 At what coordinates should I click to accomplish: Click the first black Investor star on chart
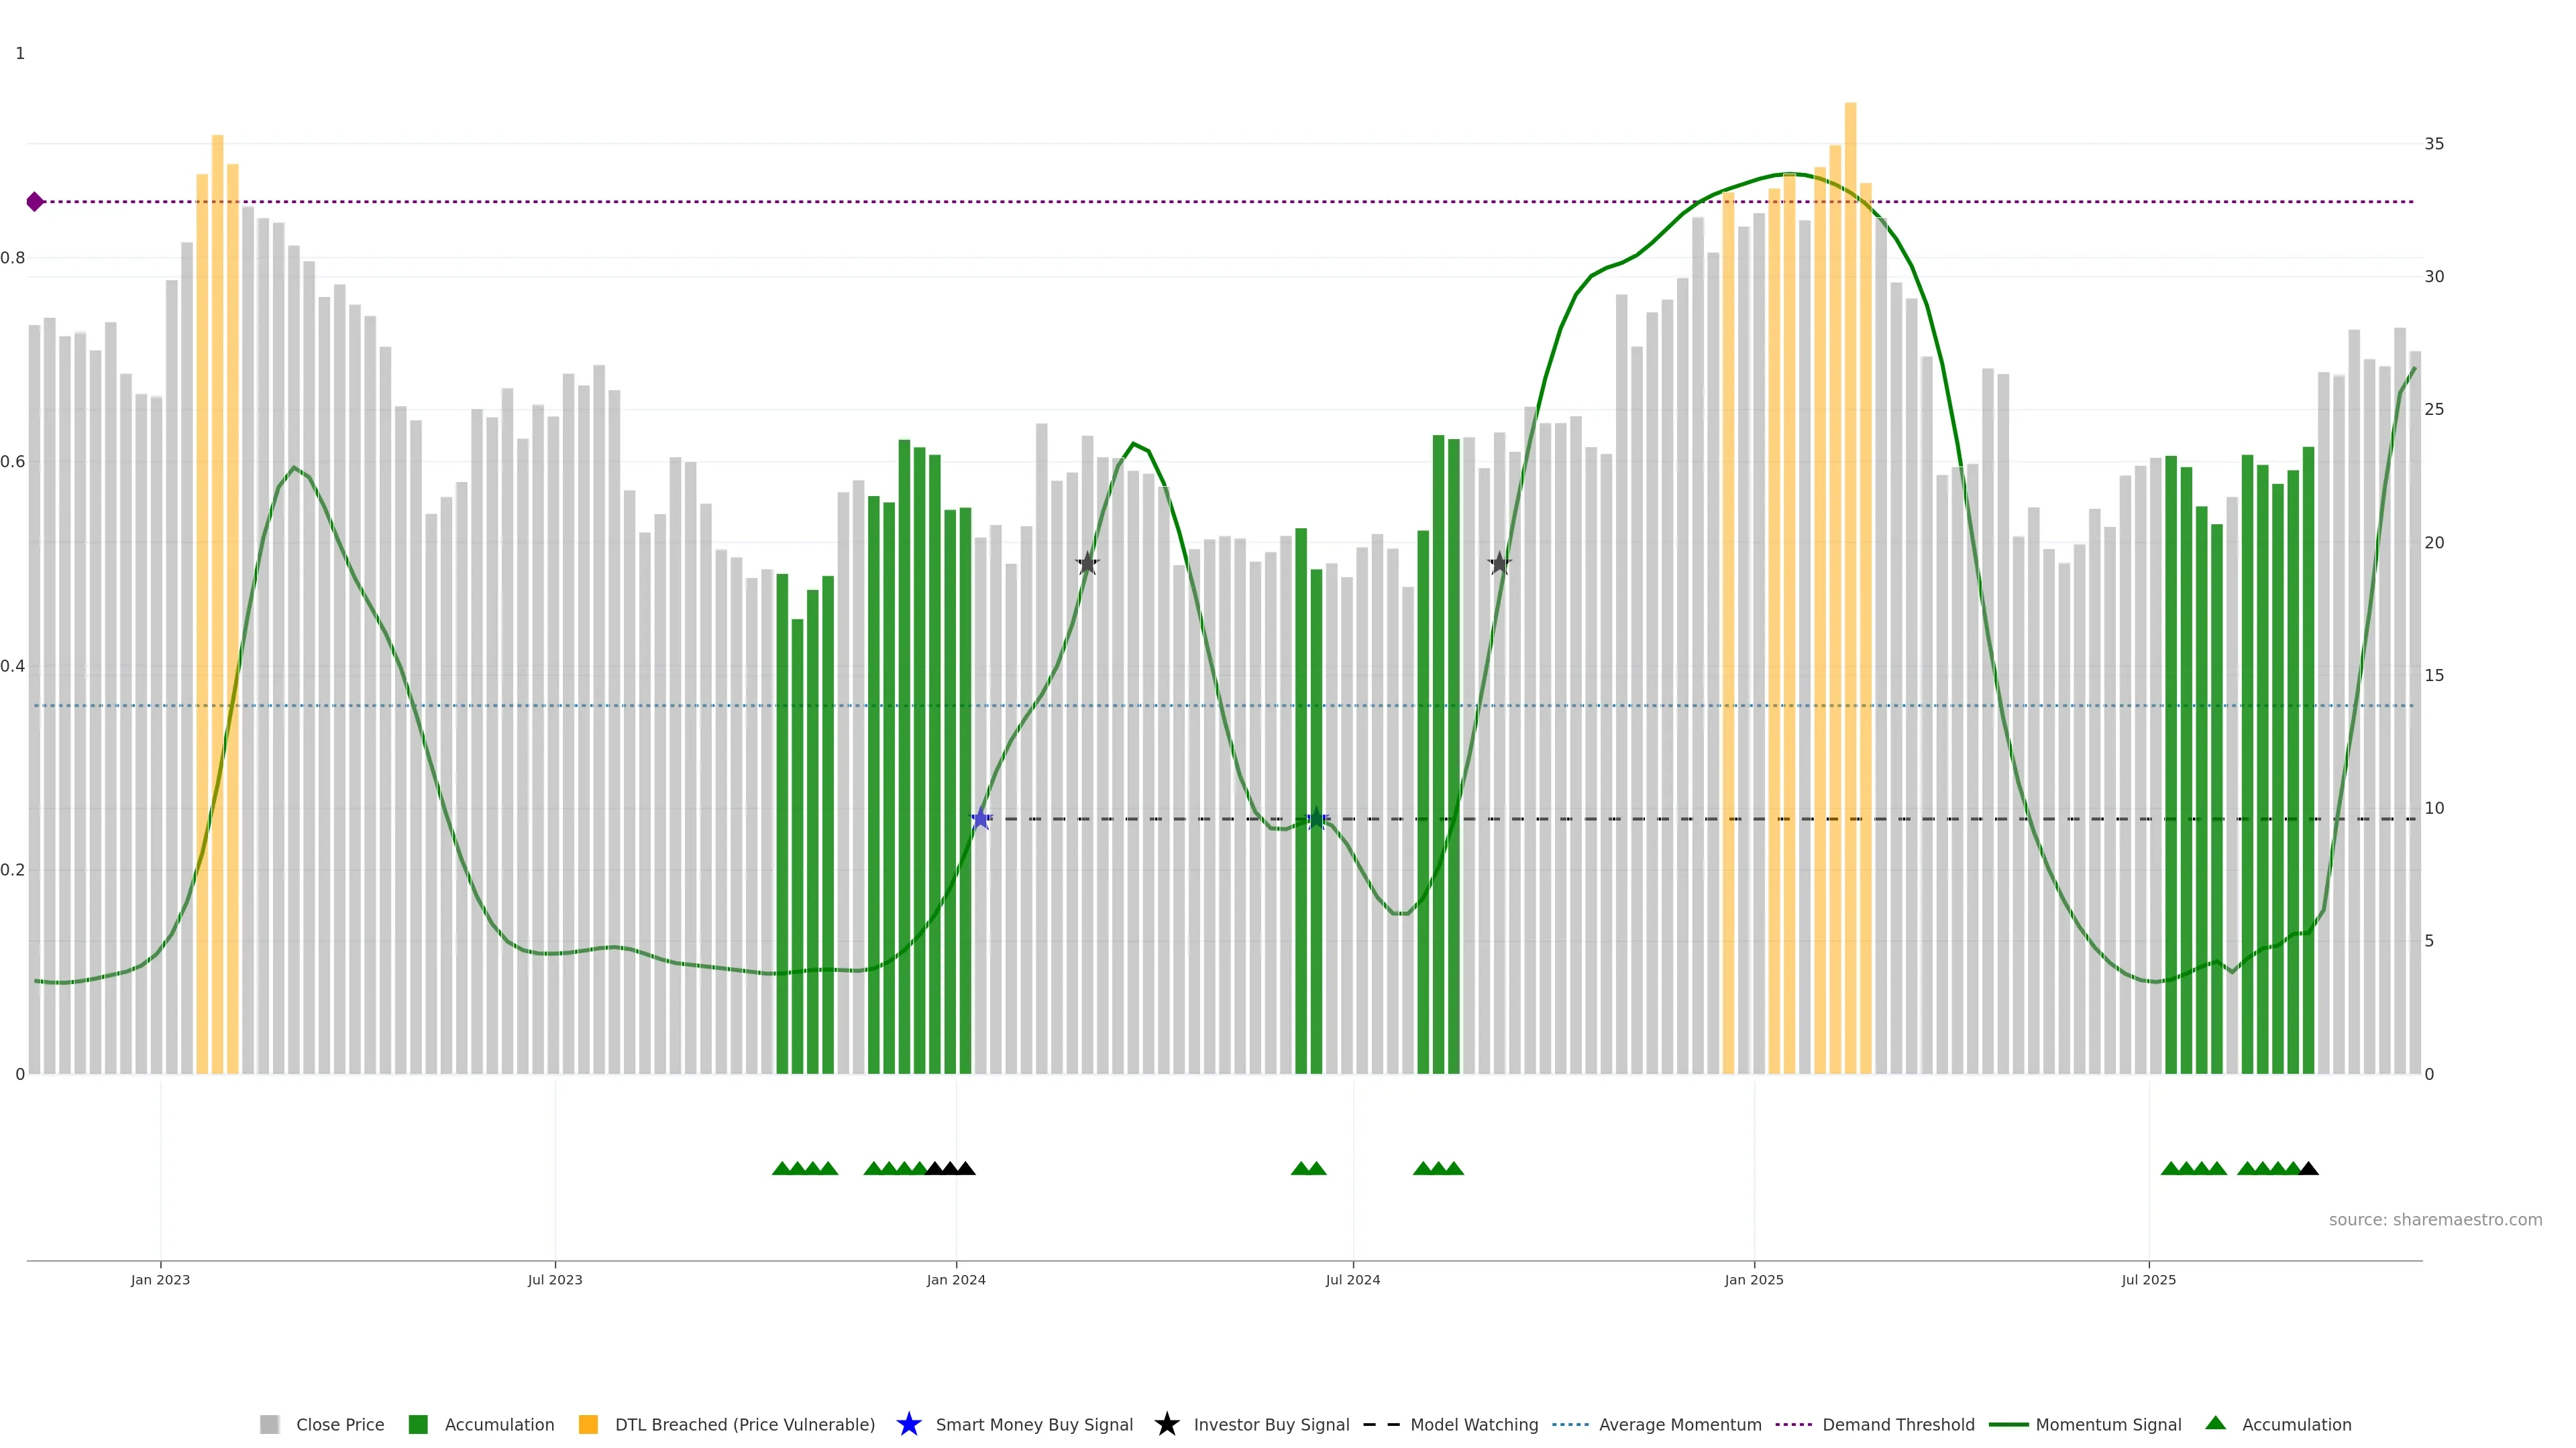(x=1087, y=564)
